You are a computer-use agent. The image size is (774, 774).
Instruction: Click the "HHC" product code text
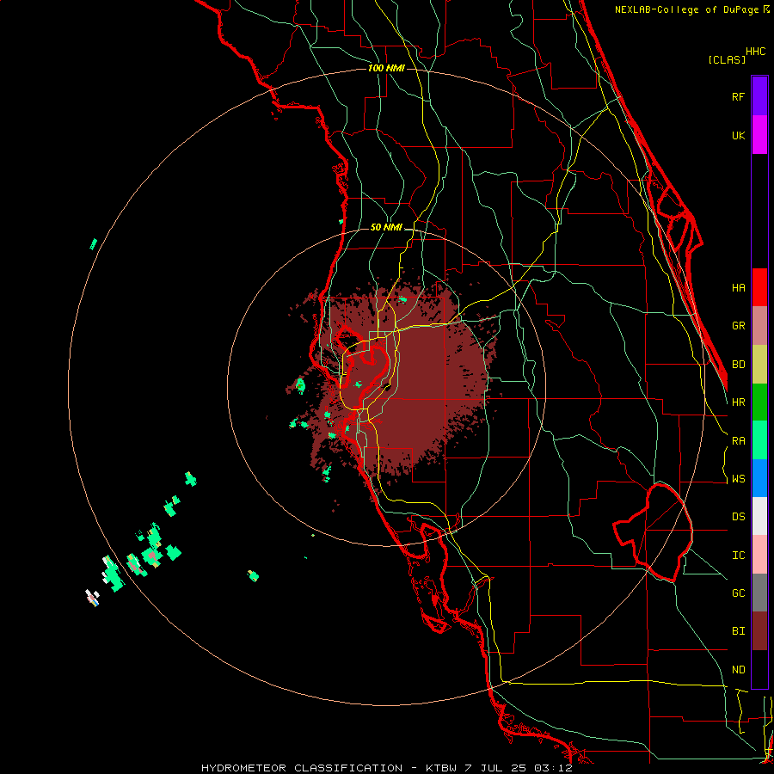click(x=755, y=52)
